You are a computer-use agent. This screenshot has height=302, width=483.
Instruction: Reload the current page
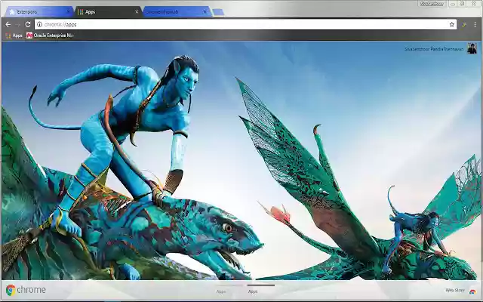(28, 24)
